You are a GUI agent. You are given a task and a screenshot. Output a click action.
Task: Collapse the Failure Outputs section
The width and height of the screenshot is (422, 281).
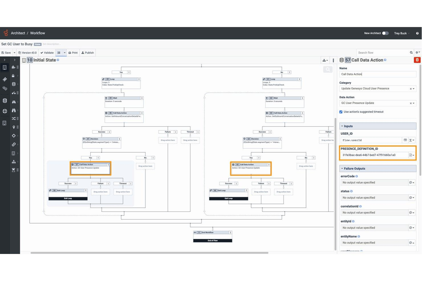[378, 169]
